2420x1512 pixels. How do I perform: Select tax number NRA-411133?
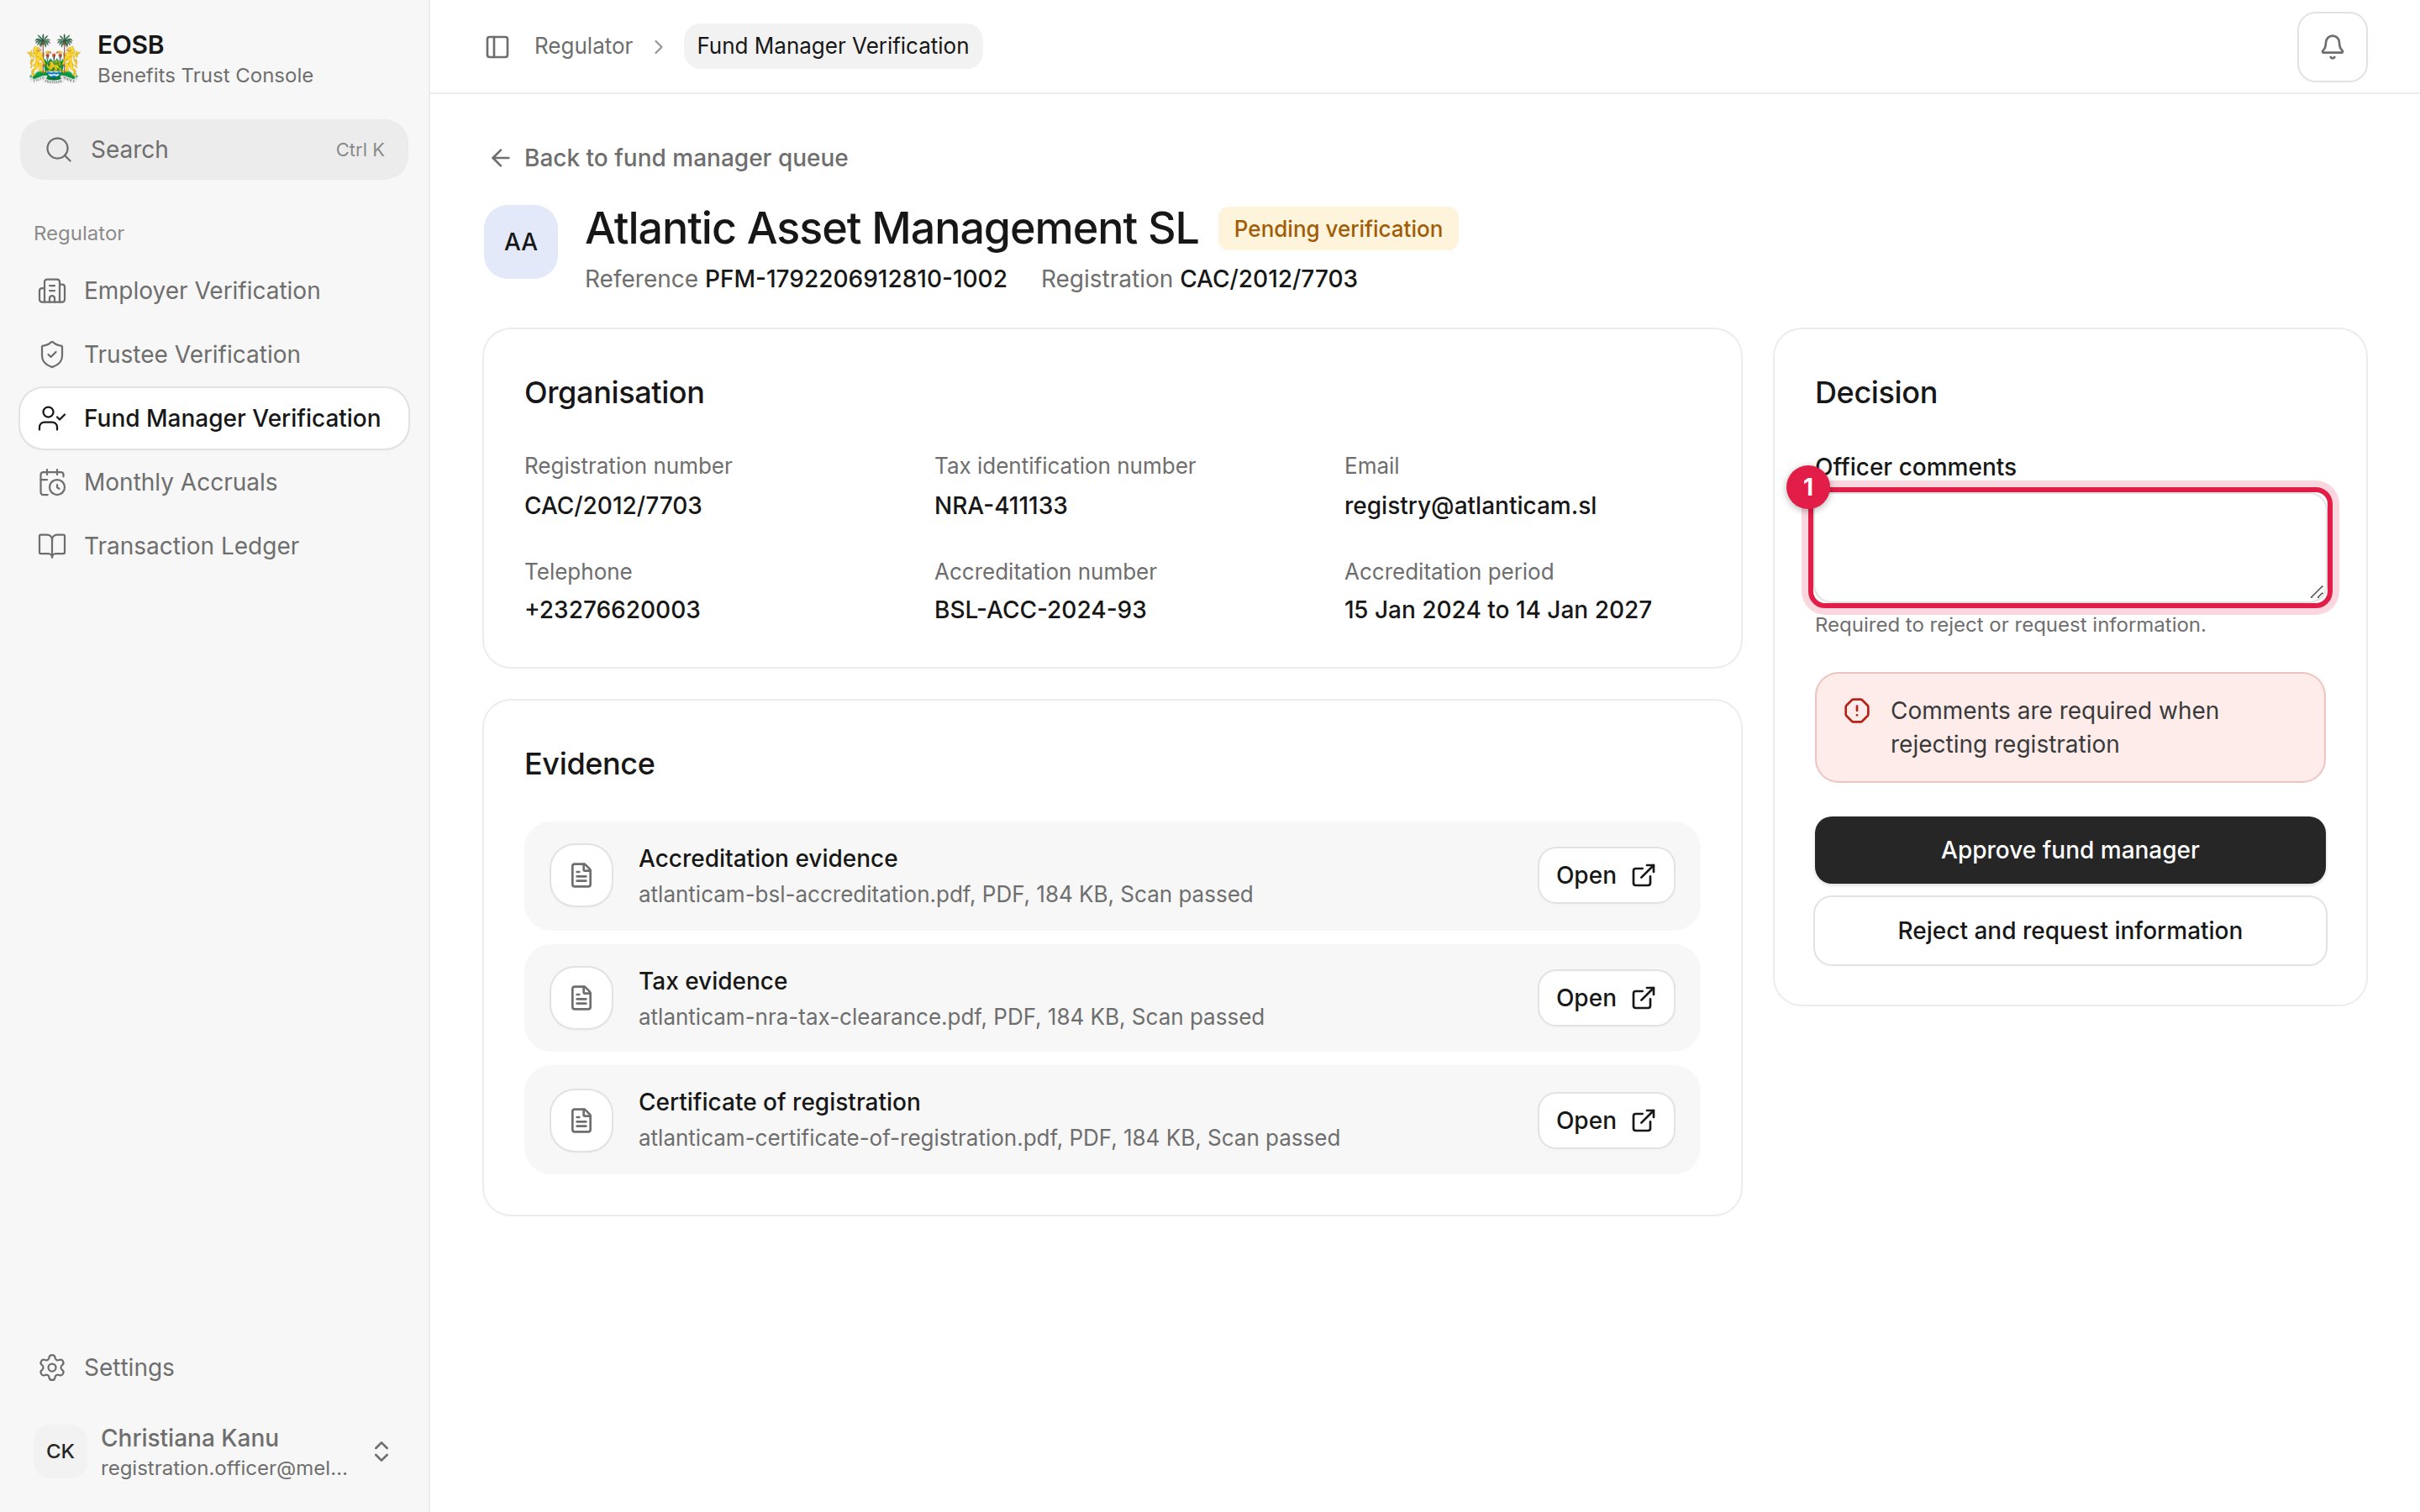[1001, 506]
